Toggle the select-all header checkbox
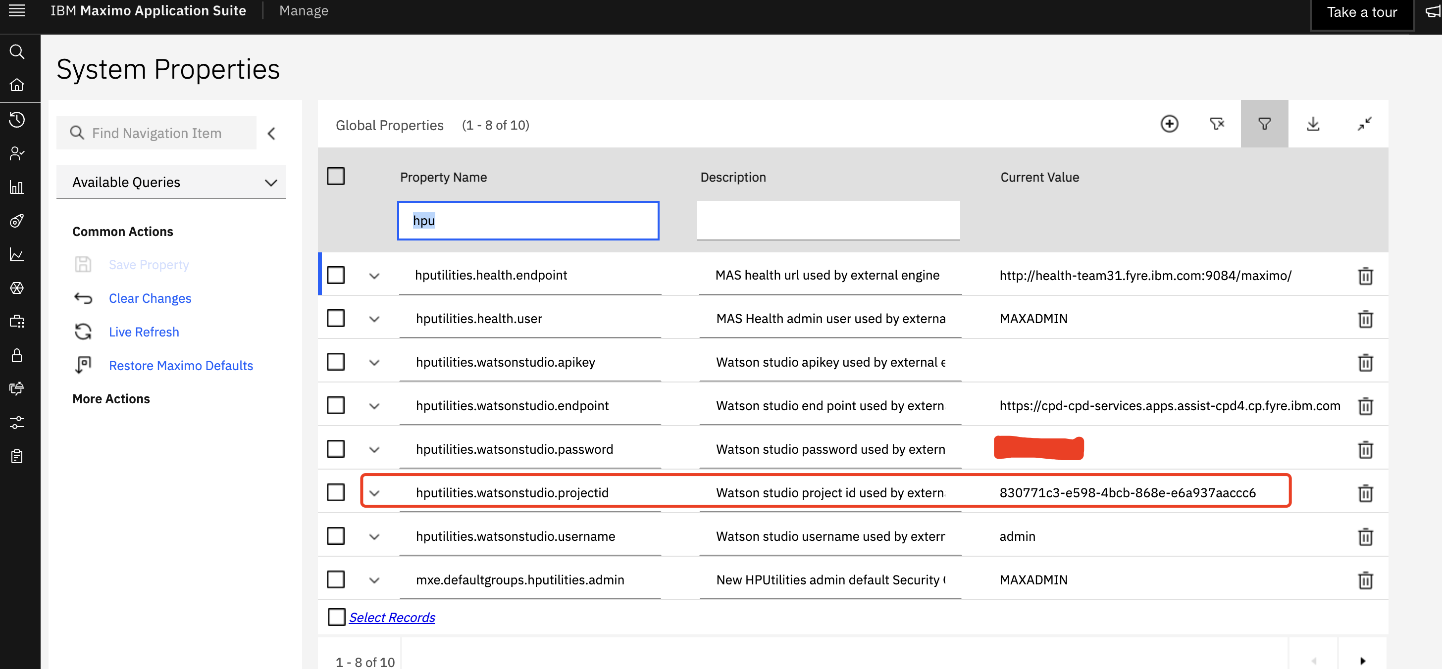 pyautogui.click(x=335, y=176)
